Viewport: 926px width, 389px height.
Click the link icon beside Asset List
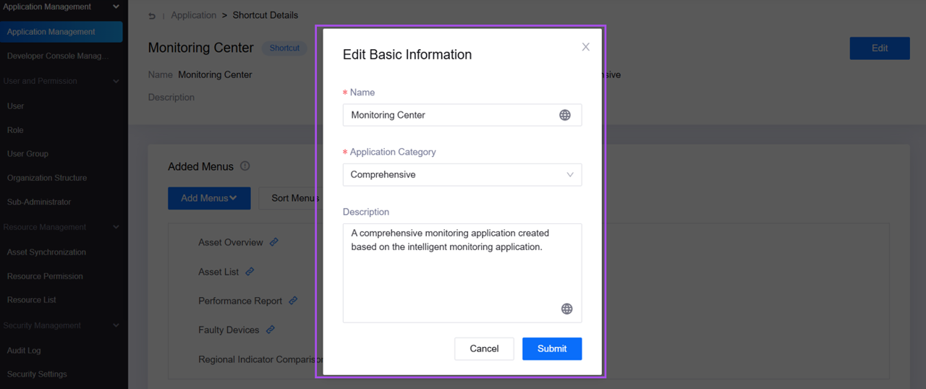coord(250,272)
